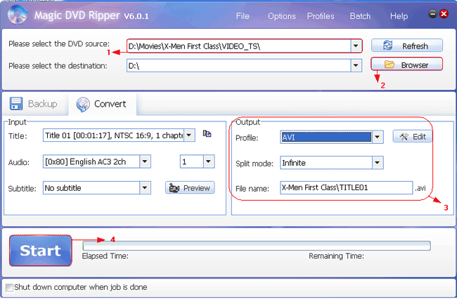This screenshot has width=457, height=299.
Task: Click the Refresh button
Action: click(407, 46)
